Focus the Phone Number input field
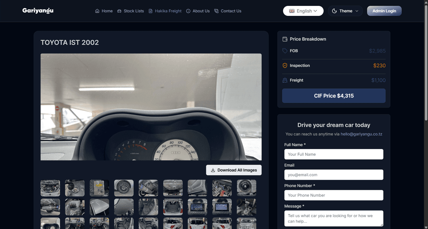Image resolution: width=428 pixels, height=229 pixels. coord(334,195)
